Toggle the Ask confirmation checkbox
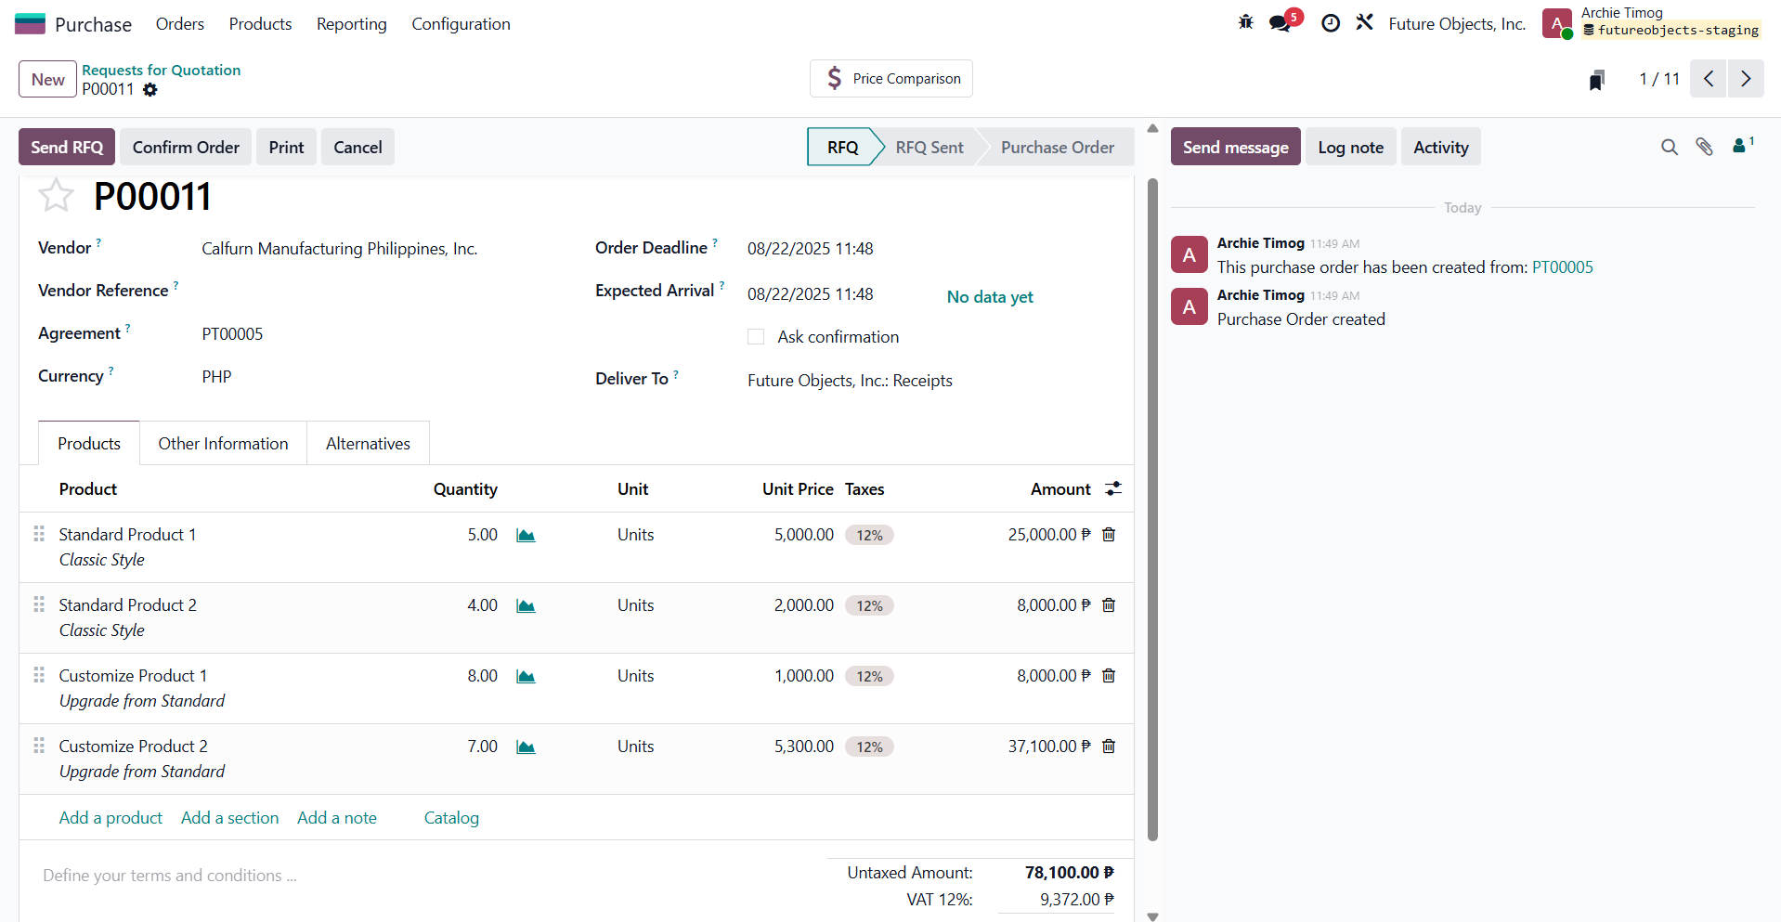1781x922 pixels. coord(756,337)
